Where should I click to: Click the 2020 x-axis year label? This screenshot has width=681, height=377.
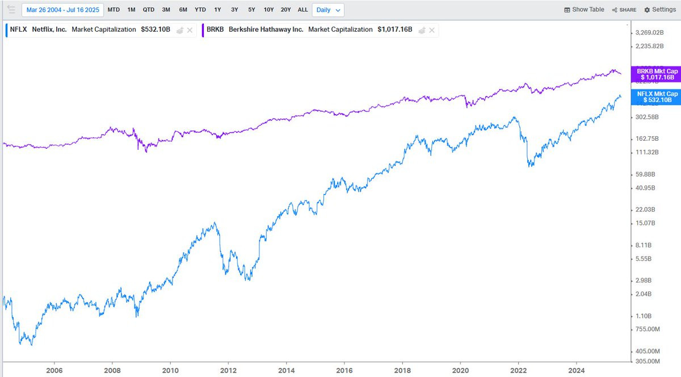point(460,370)
